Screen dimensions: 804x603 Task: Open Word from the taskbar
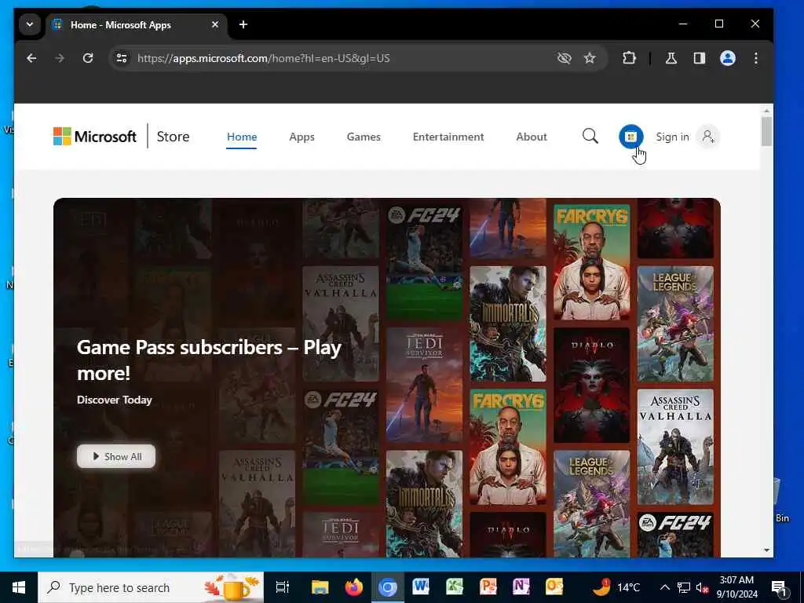click(421, 587)
